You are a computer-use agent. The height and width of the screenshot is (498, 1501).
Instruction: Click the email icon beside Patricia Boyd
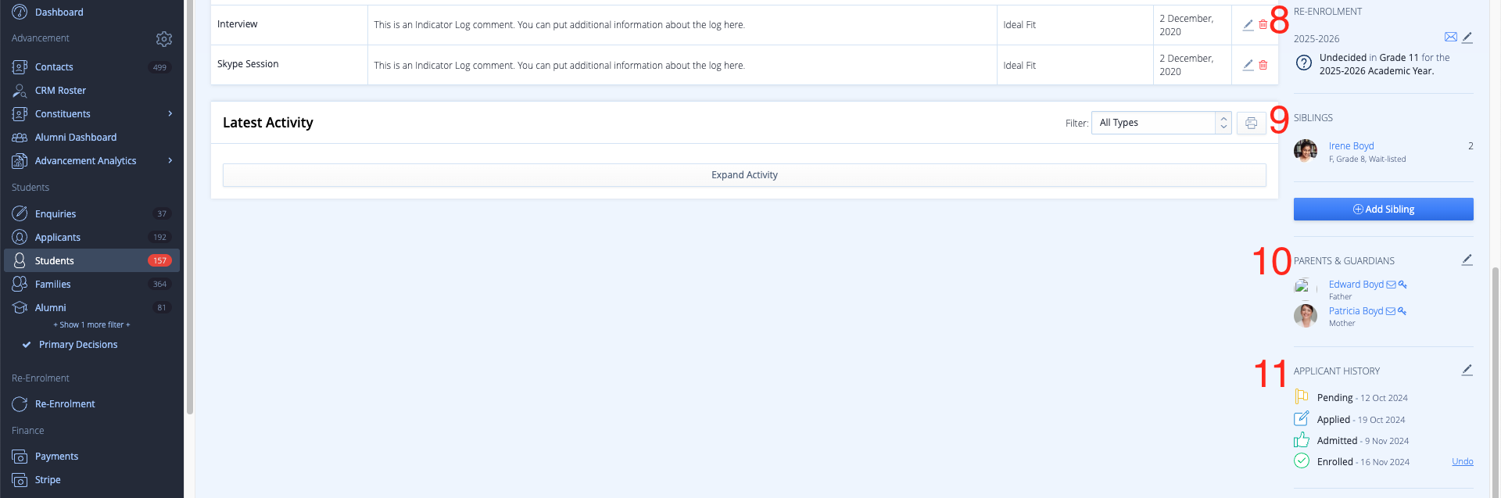point(1391,311)
